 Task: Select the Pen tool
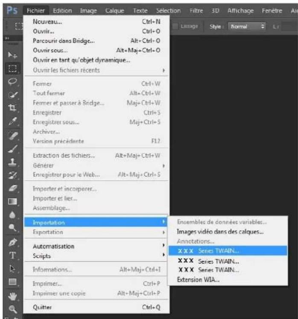[12, 243]
